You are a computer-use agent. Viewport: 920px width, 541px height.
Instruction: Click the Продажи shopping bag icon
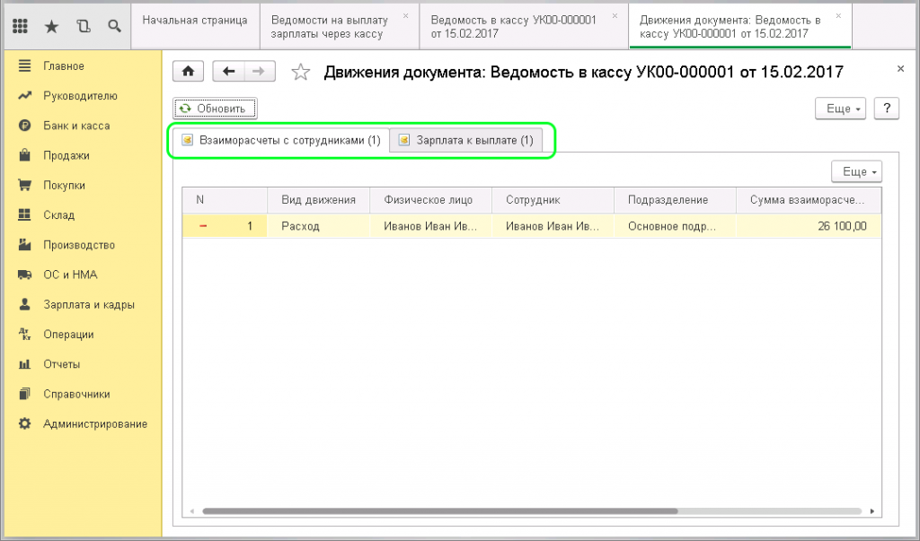[24, 155]
